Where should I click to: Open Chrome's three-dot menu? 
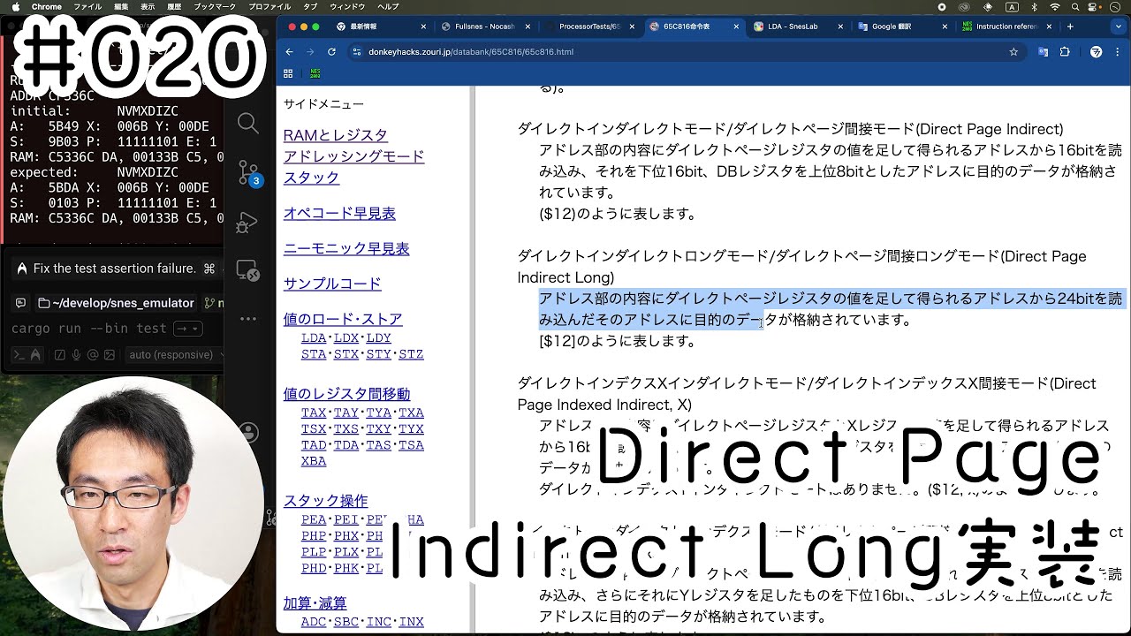click(x=1118, y=52)
